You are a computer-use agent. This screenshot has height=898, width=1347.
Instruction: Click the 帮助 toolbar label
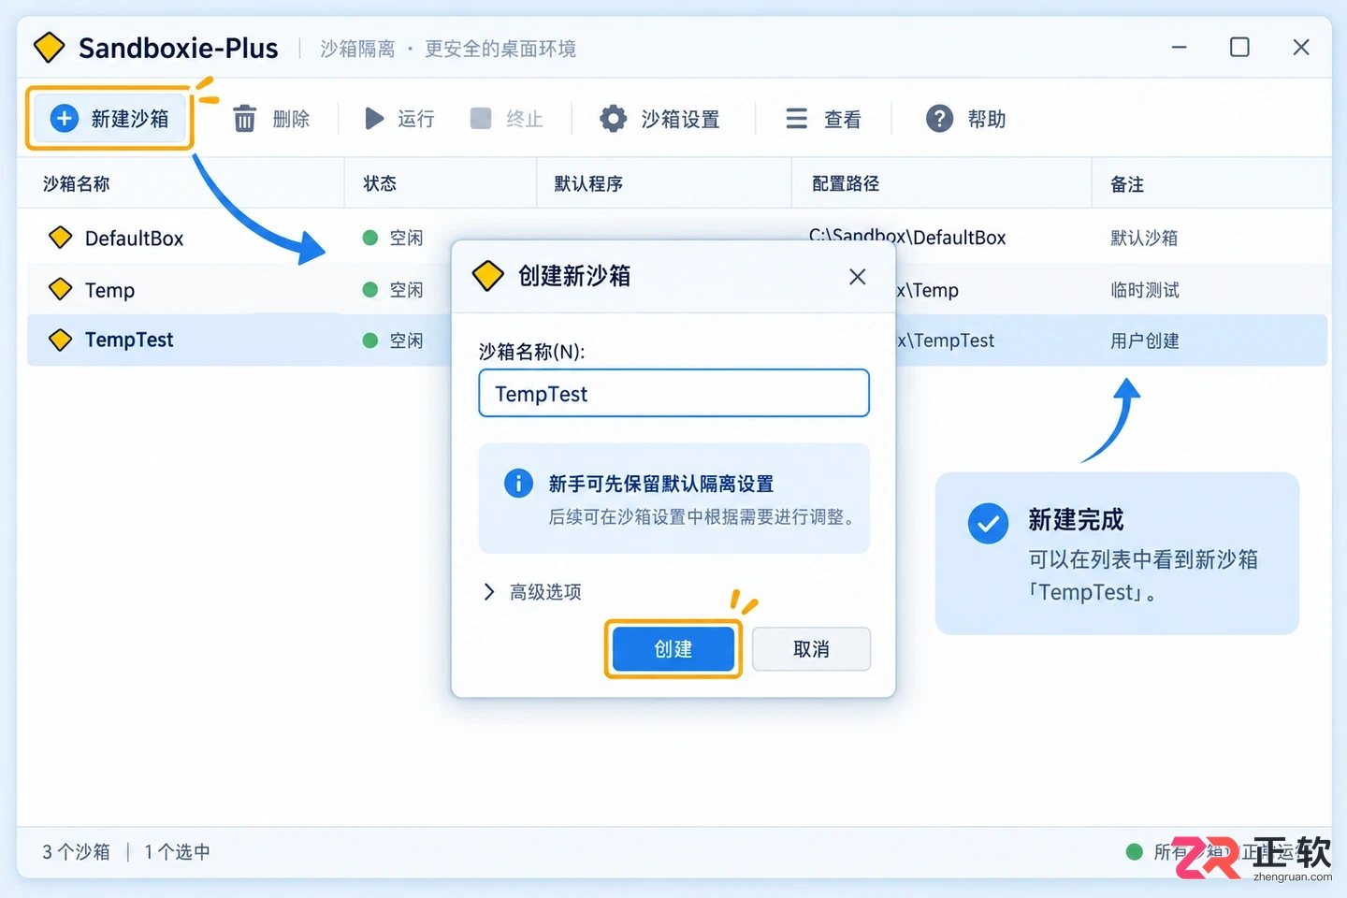(x=987, y=119)
